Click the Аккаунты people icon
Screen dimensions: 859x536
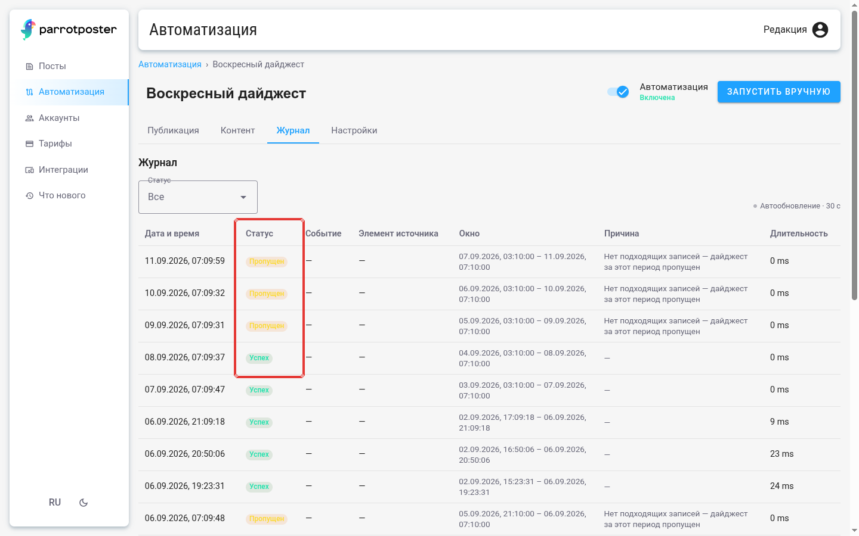click(x=29, y=118)
